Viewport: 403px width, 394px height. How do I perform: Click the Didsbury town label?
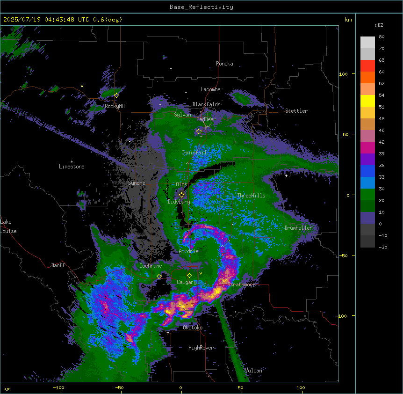(x=179, y=202)
